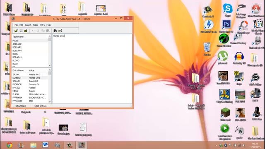Click the SA-MP stylized S shortcut

pos(255,79)
